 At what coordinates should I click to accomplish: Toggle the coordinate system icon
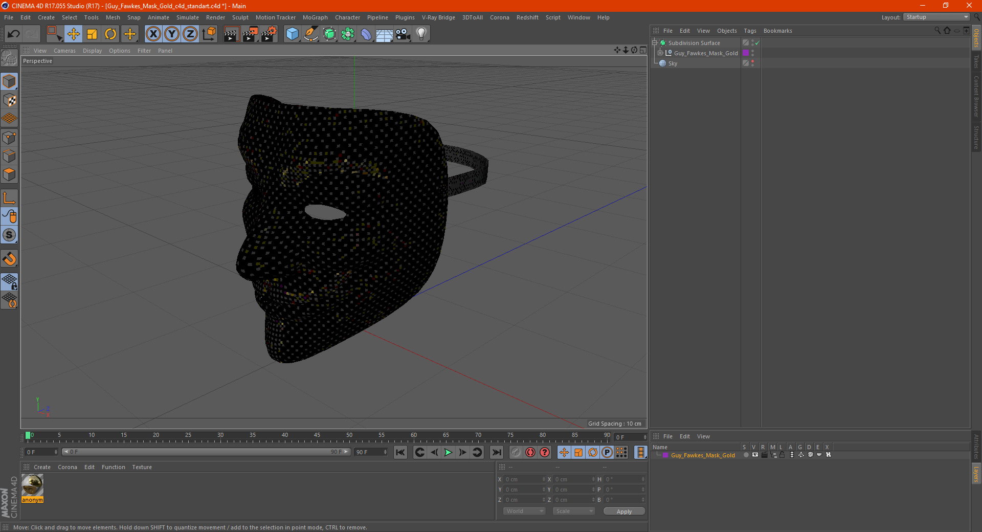pos(209,34)
